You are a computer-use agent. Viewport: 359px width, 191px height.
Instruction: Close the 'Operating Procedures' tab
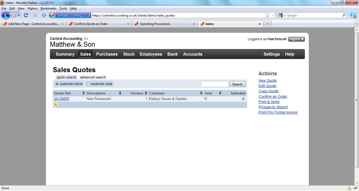click(x=194, y=24)
